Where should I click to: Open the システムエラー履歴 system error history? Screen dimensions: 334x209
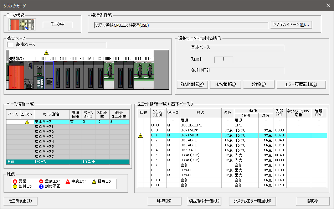coord(253,201)
